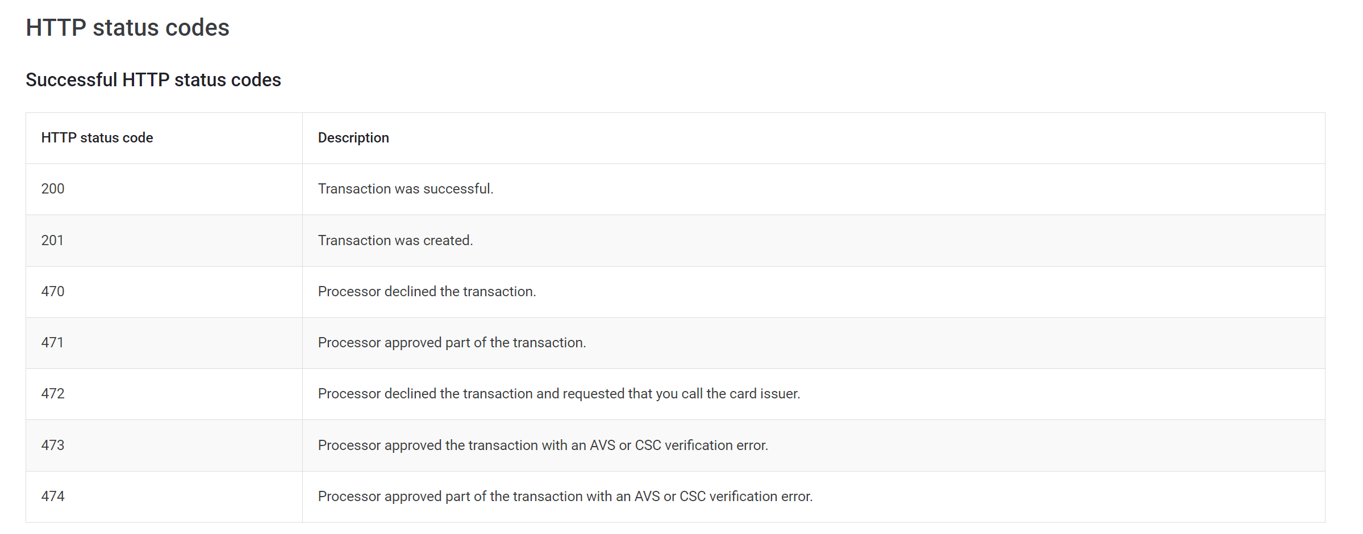Click the Description column header

[353, 138]
